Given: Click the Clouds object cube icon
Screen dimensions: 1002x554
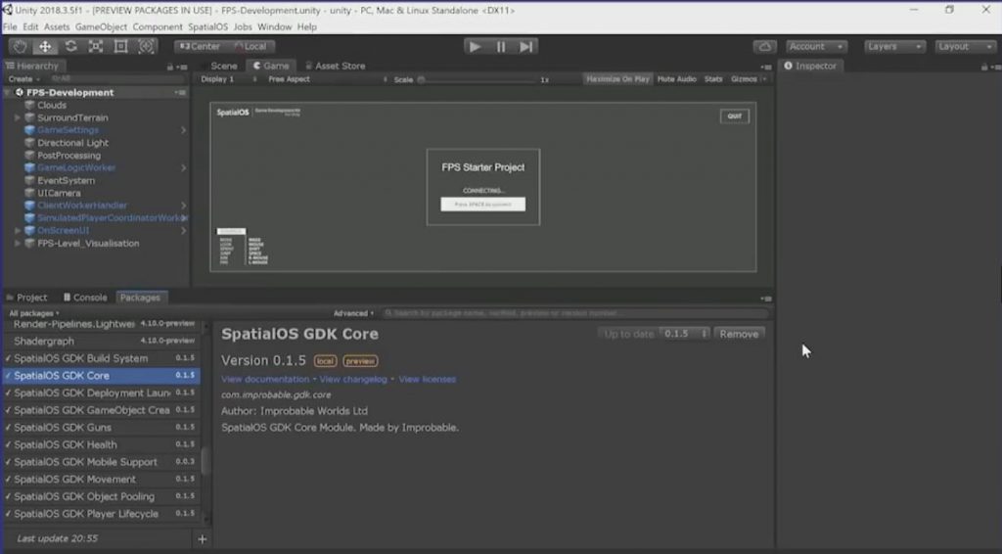Looking at the screenshot, I should click(29, 105).
